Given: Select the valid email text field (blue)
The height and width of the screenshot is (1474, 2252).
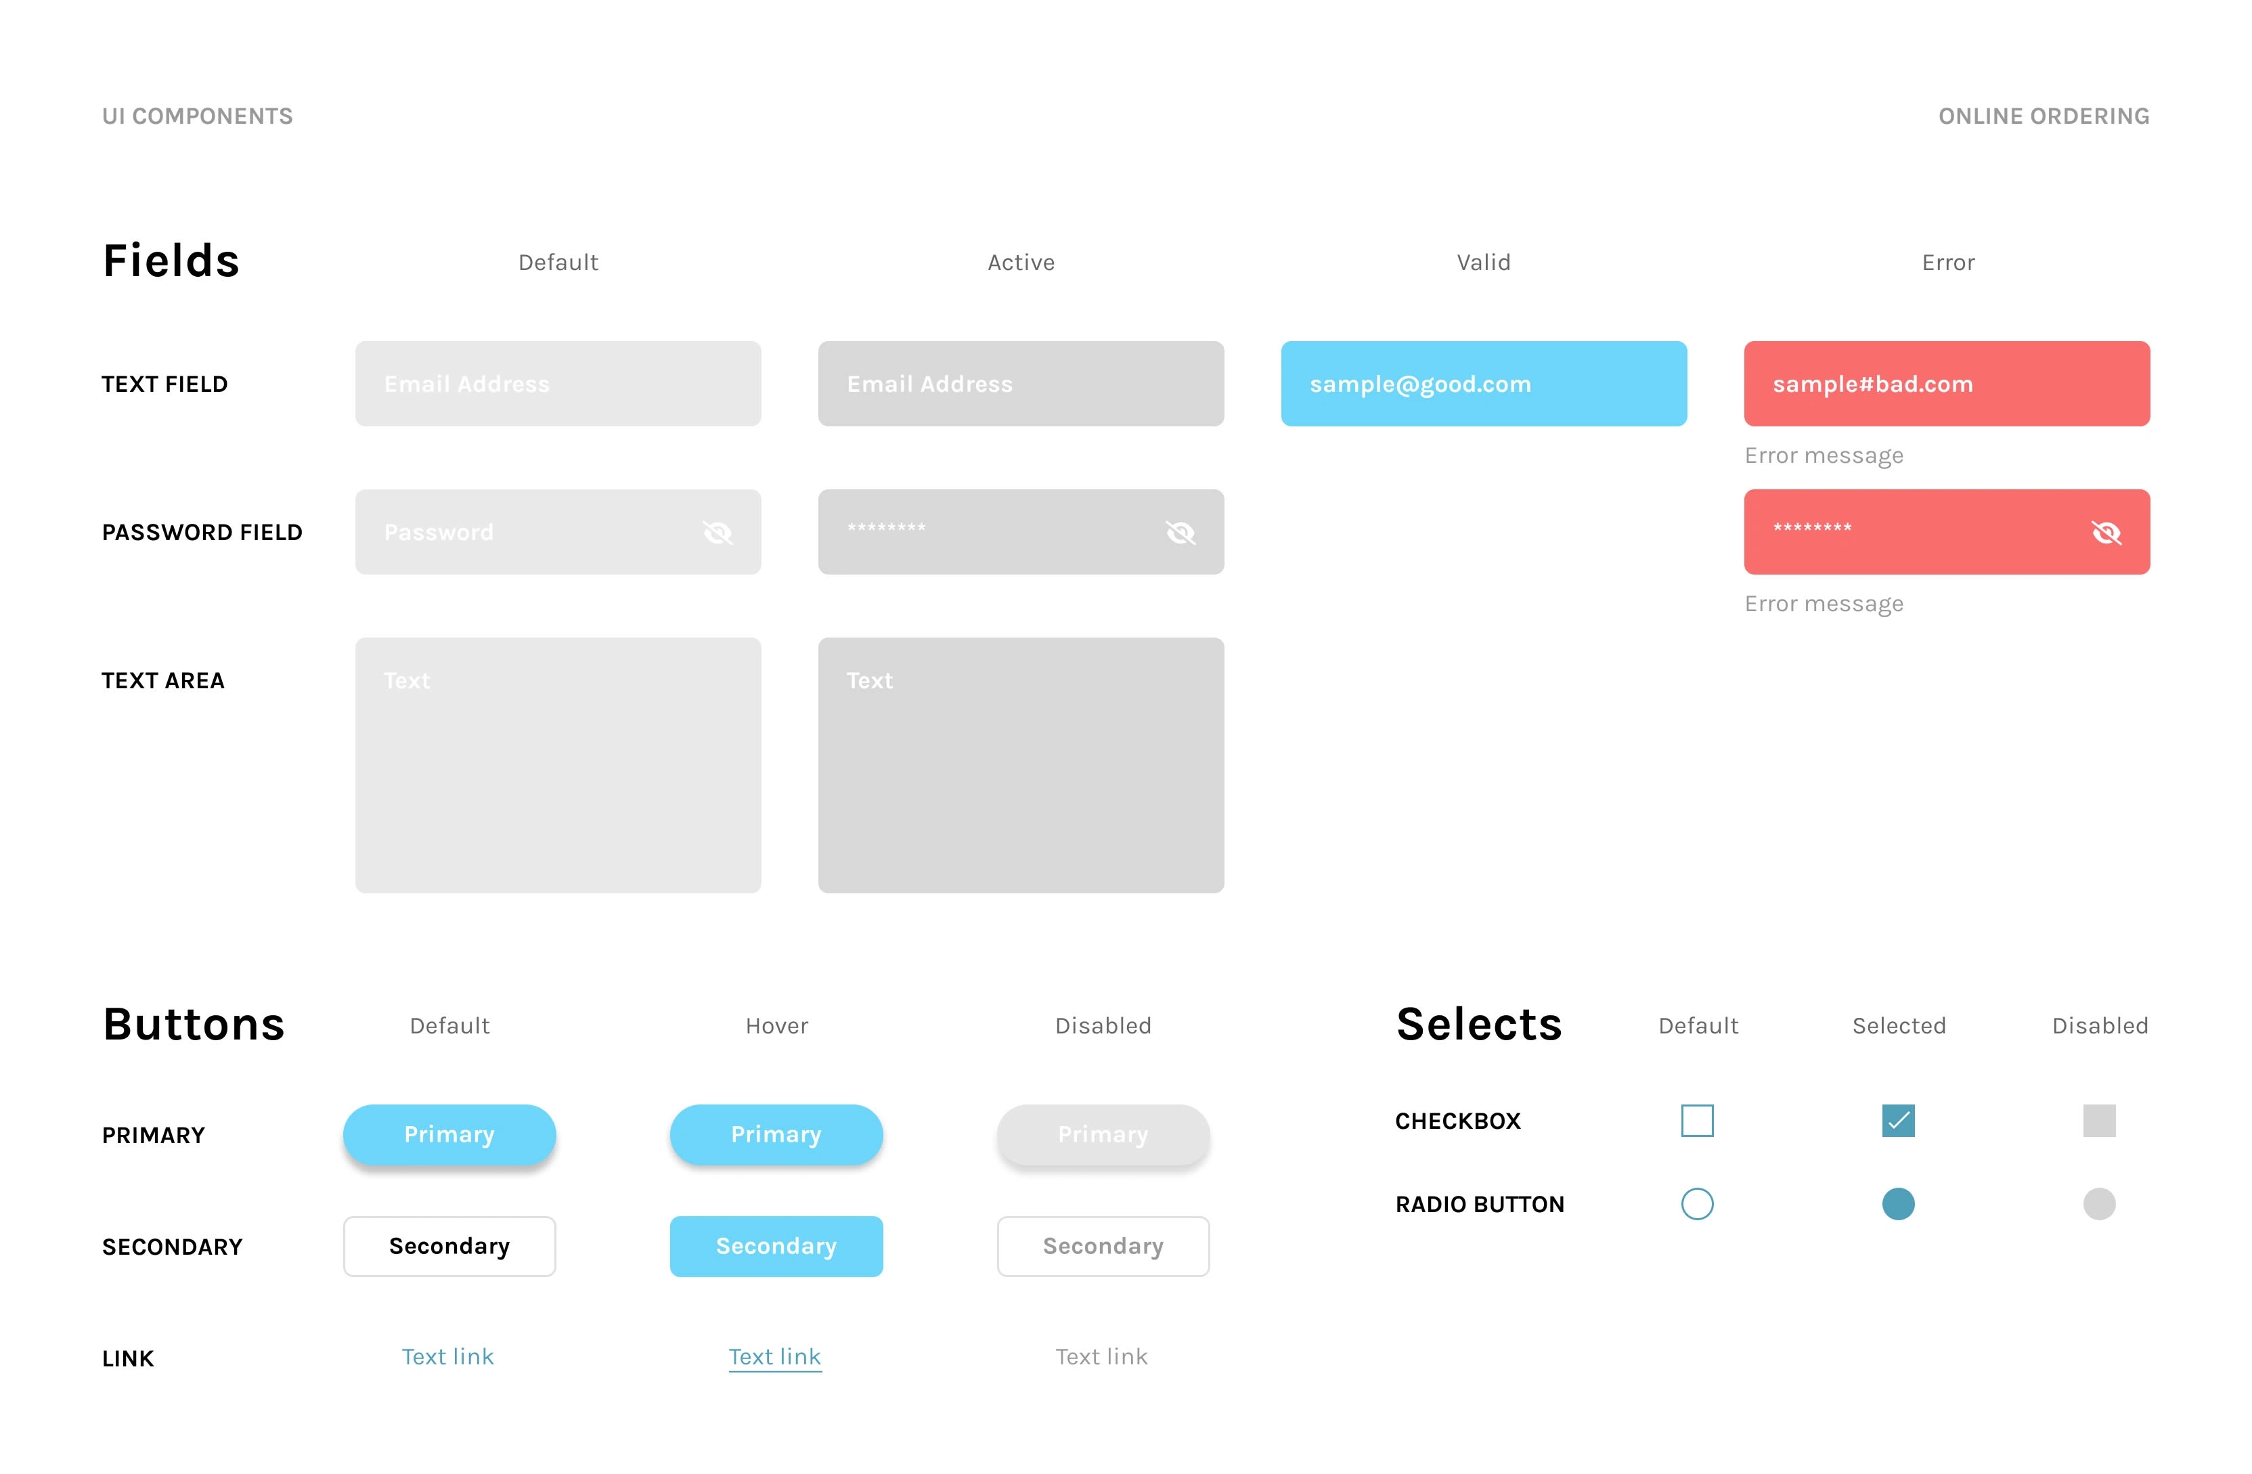Looking at the screenshot, I should coord(1484,383).
